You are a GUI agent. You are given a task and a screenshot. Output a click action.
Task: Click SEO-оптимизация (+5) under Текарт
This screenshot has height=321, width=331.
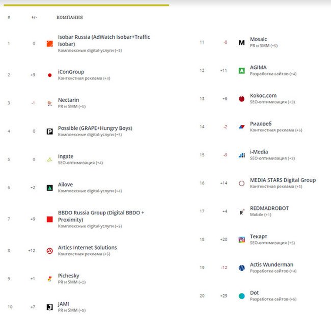pos(272,243)
